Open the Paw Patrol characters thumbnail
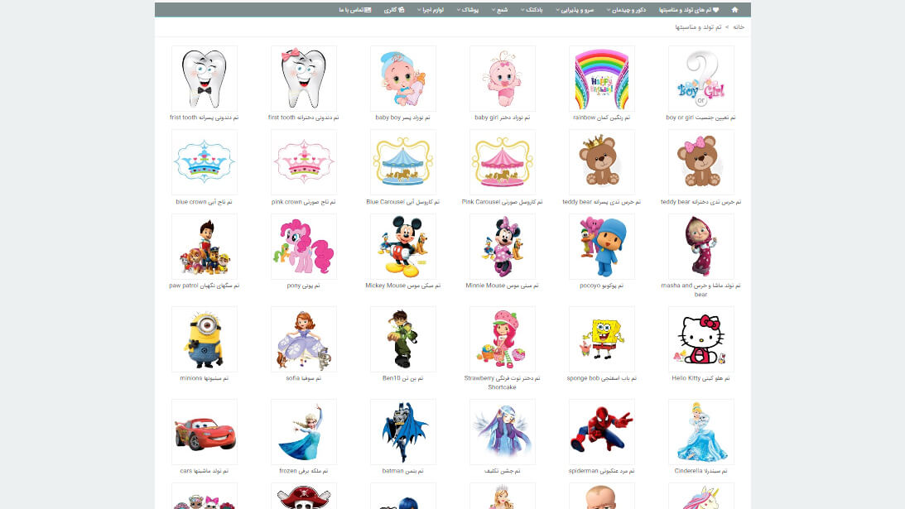This screenshot has height=509, width=905. (205, 247)
